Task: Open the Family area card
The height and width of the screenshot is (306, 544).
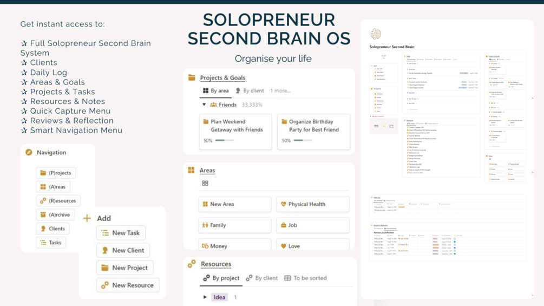Action: tap(234, 225)
